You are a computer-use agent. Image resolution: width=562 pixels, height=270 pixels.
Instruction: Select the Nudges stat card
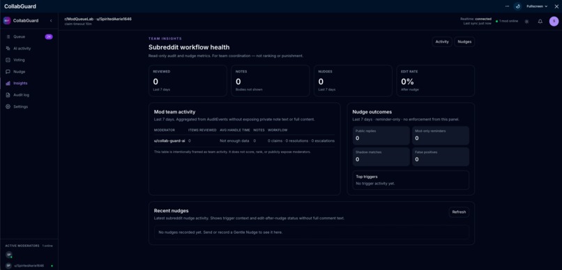click(353, 81)
